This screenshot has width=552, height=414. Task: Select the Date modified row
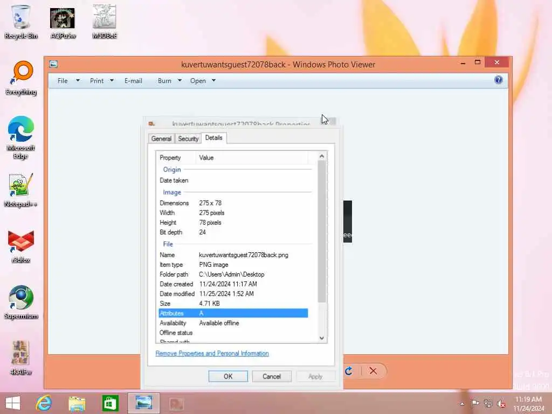click(x=233, y=294)
